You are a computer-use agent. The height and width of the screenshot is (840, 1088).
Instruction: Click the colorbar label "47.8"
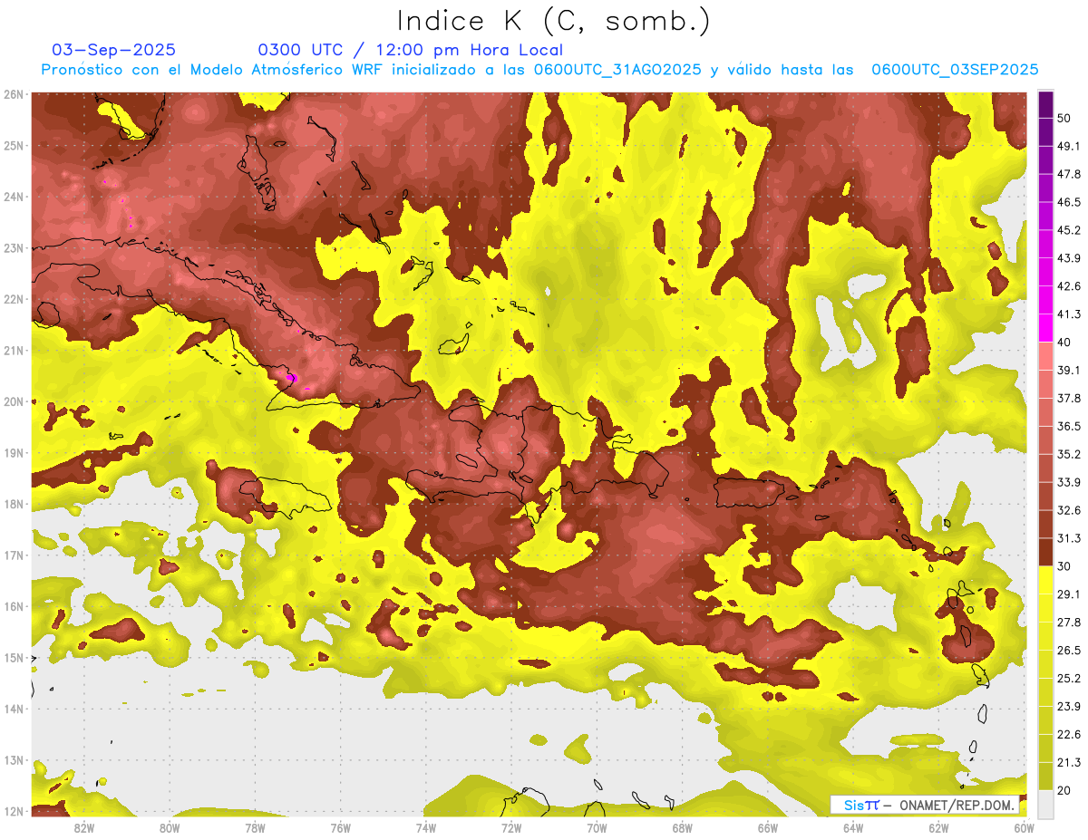pos(1069,174)
